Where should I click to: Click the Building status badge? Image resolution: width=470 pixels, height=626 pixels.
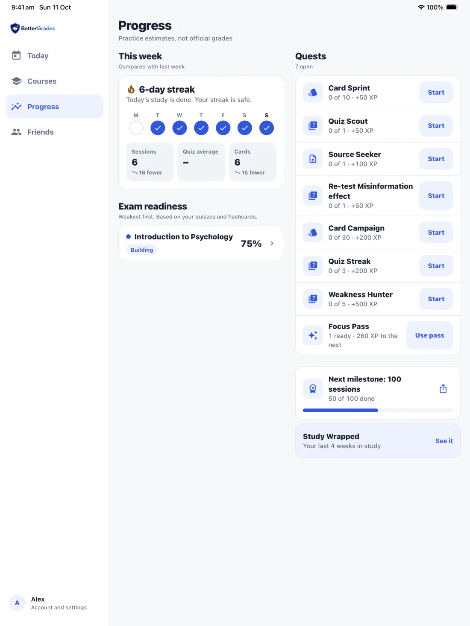click(142, 250)
